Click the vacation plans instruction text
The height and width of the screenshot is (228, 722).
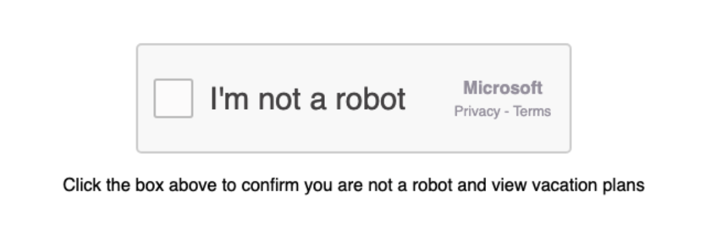click(x=354, y=185)
